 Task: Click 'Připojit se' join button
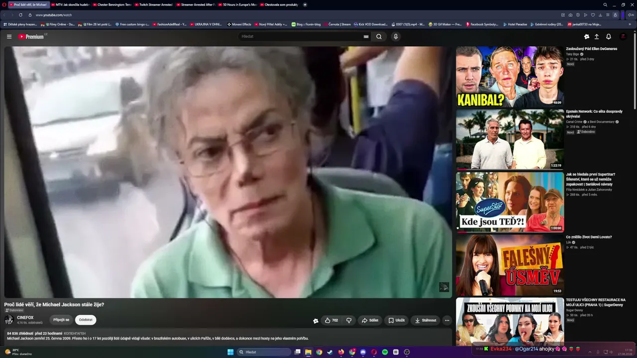tap(61, 320)
